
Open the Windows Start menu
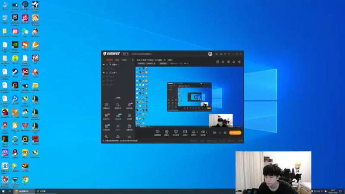click(3, 191)
